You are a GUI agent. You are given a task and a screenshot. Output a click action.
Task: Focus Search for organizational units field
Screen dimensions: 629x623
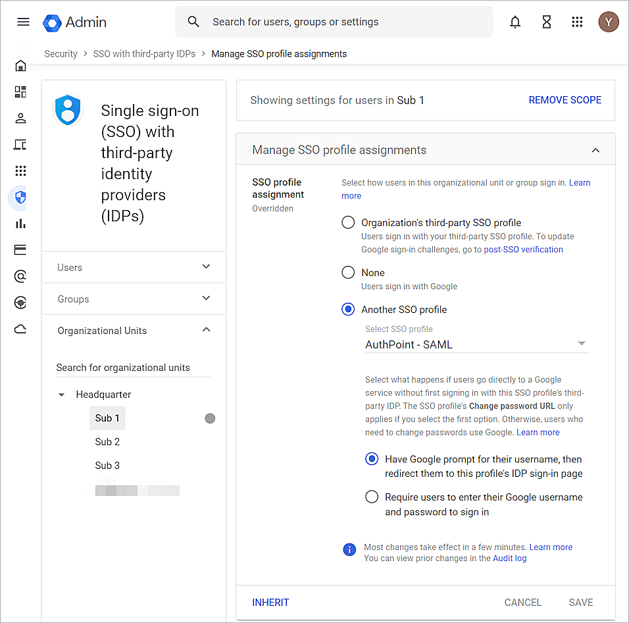133,367
